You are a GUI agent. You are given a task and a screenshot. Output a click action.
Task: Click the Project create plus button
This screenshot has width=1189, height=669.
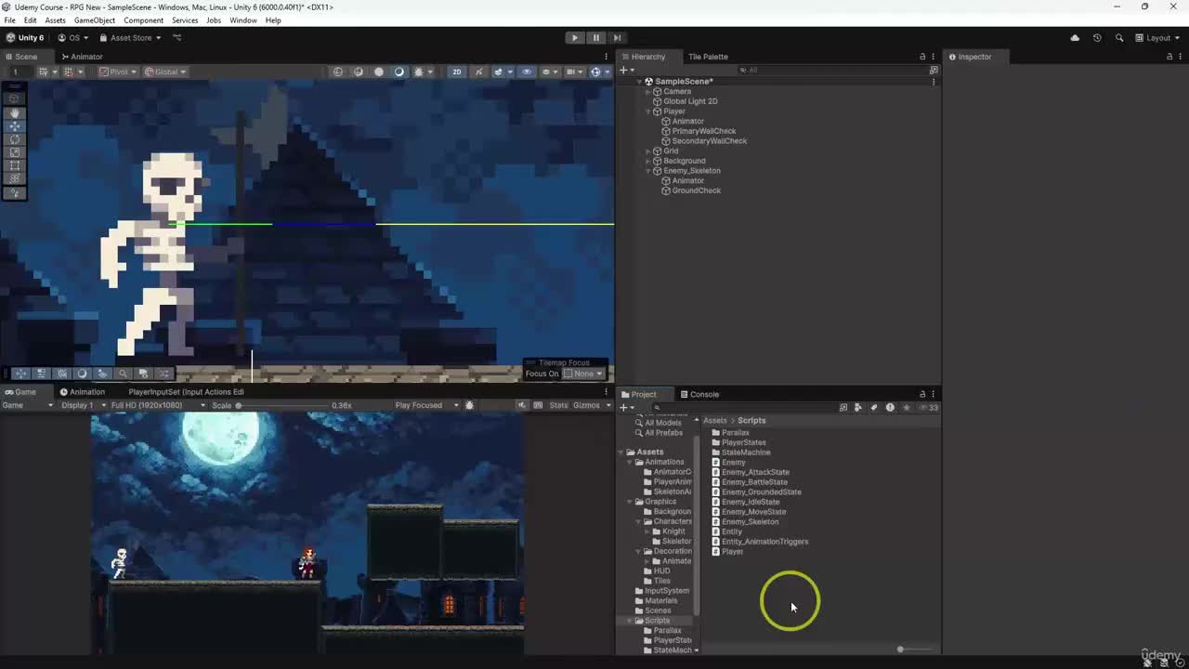(626, 407)
